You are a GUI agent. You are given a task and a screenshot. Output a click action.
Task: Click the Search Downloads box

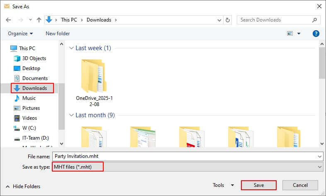pyautogui.click(x=275, y=20)
